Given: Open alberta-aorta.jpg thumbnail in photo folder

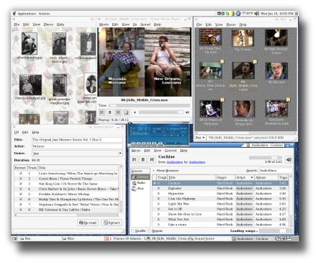Looking at the screenshot, I should coord(30,43).
